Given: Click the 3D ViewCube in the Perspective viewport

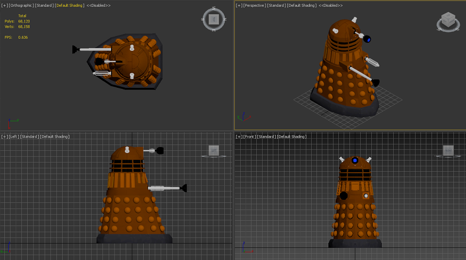Looking at the screenshot, I should coord(448,19).
